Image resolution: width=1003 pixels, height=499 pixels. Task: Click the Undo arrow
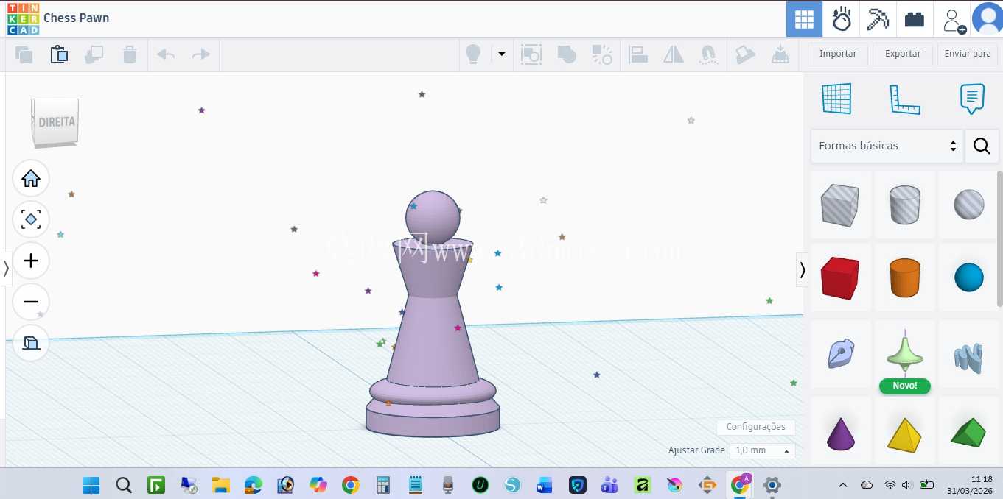point(166,54)
